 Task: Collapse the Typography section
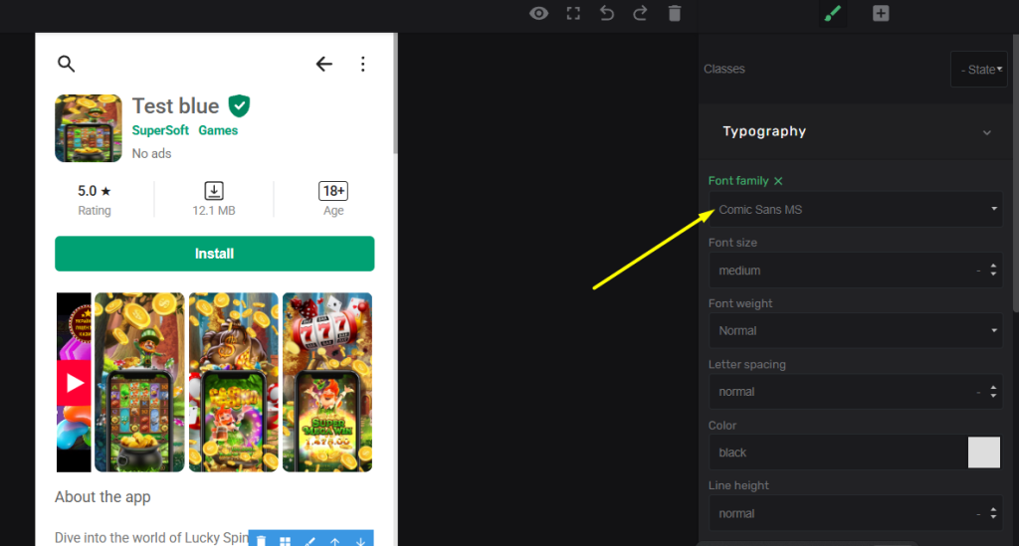(x=986, y=132)
